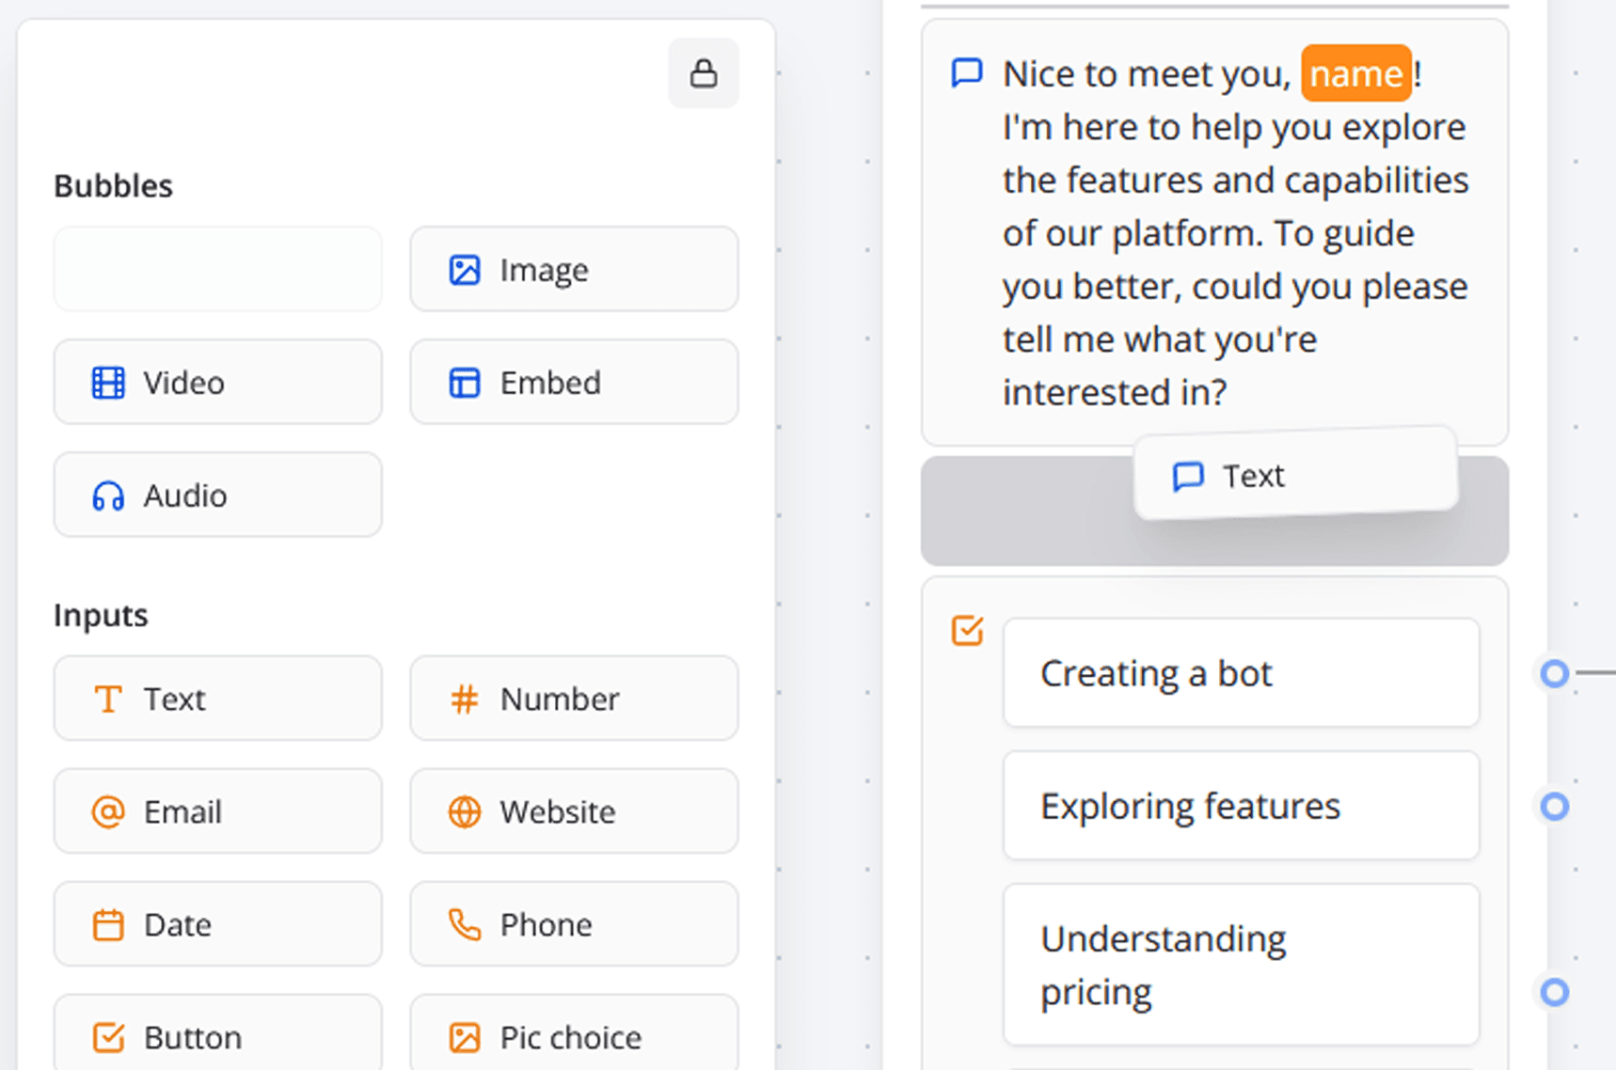Select the Video bubble block
Screen dimensions: 1616x1070
pyautogui.click(x=217, y=383)
